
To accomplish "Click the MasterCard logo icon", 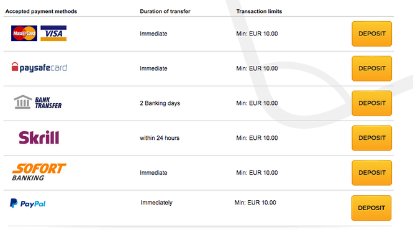I will [24, 33].
